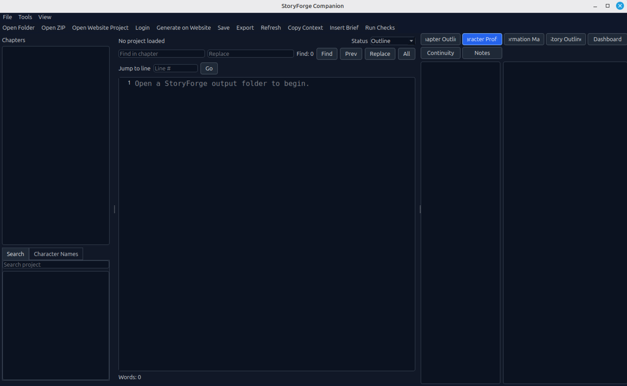The width and height of the screenshot is (627, 386).
Task: Refresh the project from the toolbar
Action: pos(271,28)
